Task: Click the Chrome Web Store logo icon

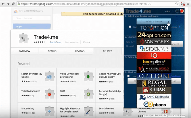Action: click(x=15, y=11)
